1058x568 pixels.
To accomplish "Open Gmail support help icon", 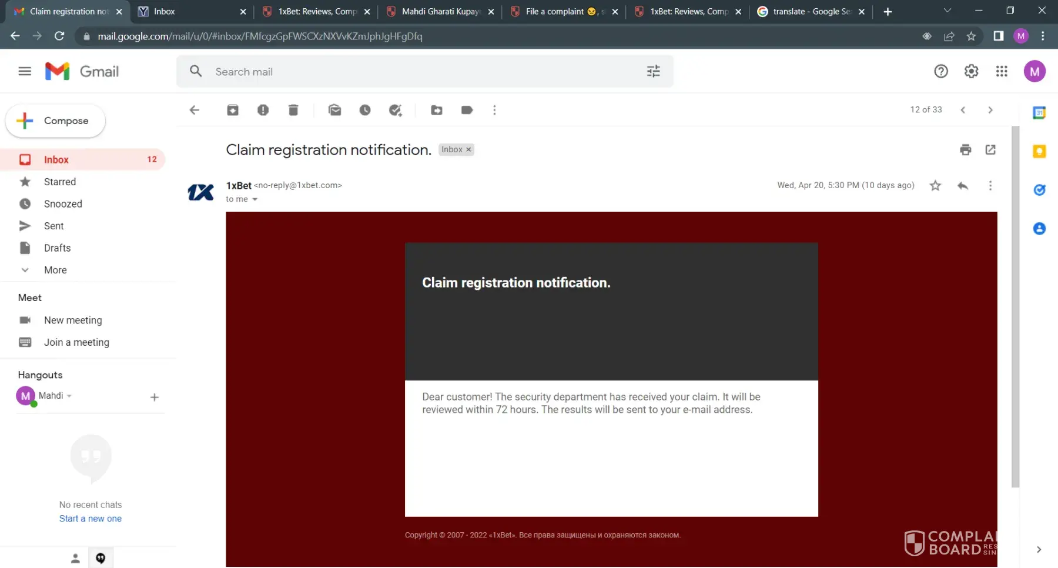I will point(941,71).
